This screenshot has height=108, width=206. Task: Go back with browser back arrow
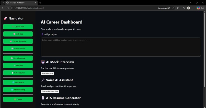click(3, 8)
